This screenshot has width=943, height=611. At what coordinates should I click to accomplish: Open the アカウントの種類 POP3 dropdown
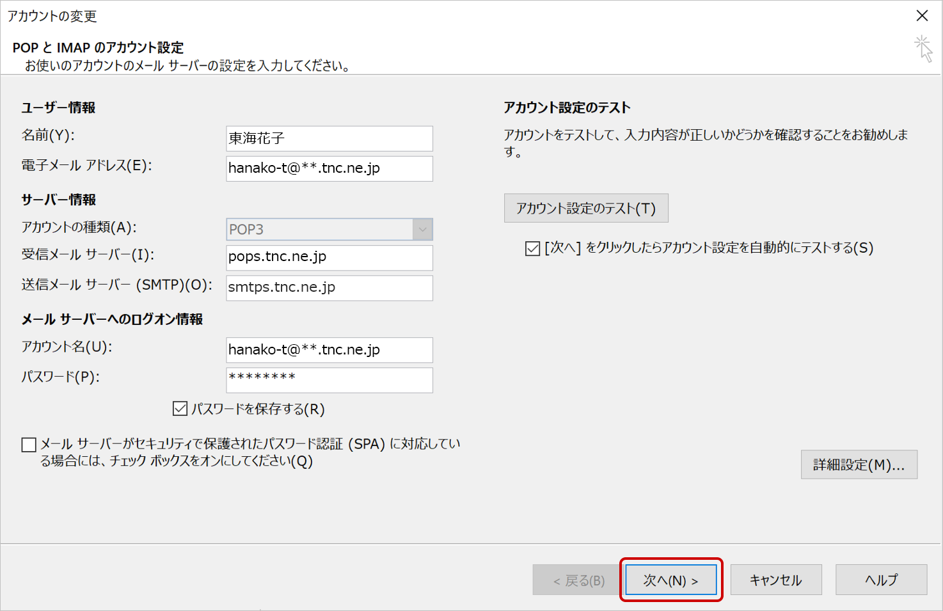[329, 229]
